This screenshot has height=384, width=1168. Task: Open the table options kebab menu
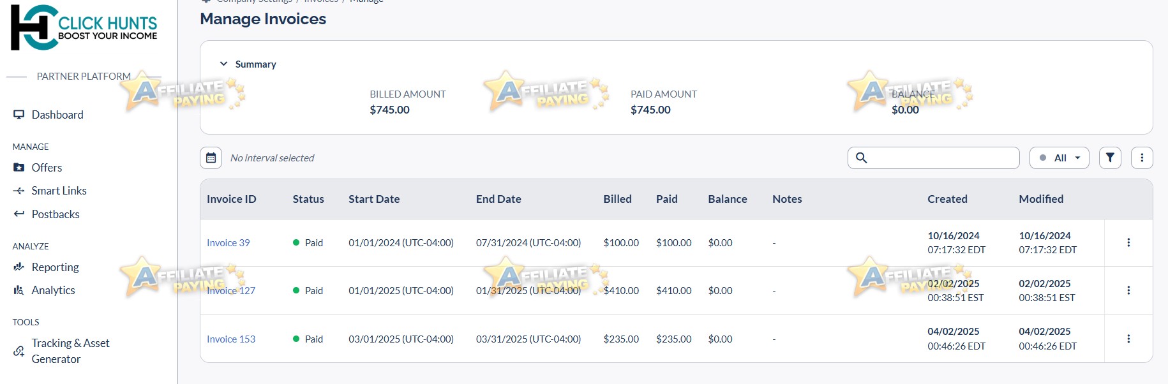1142,158
